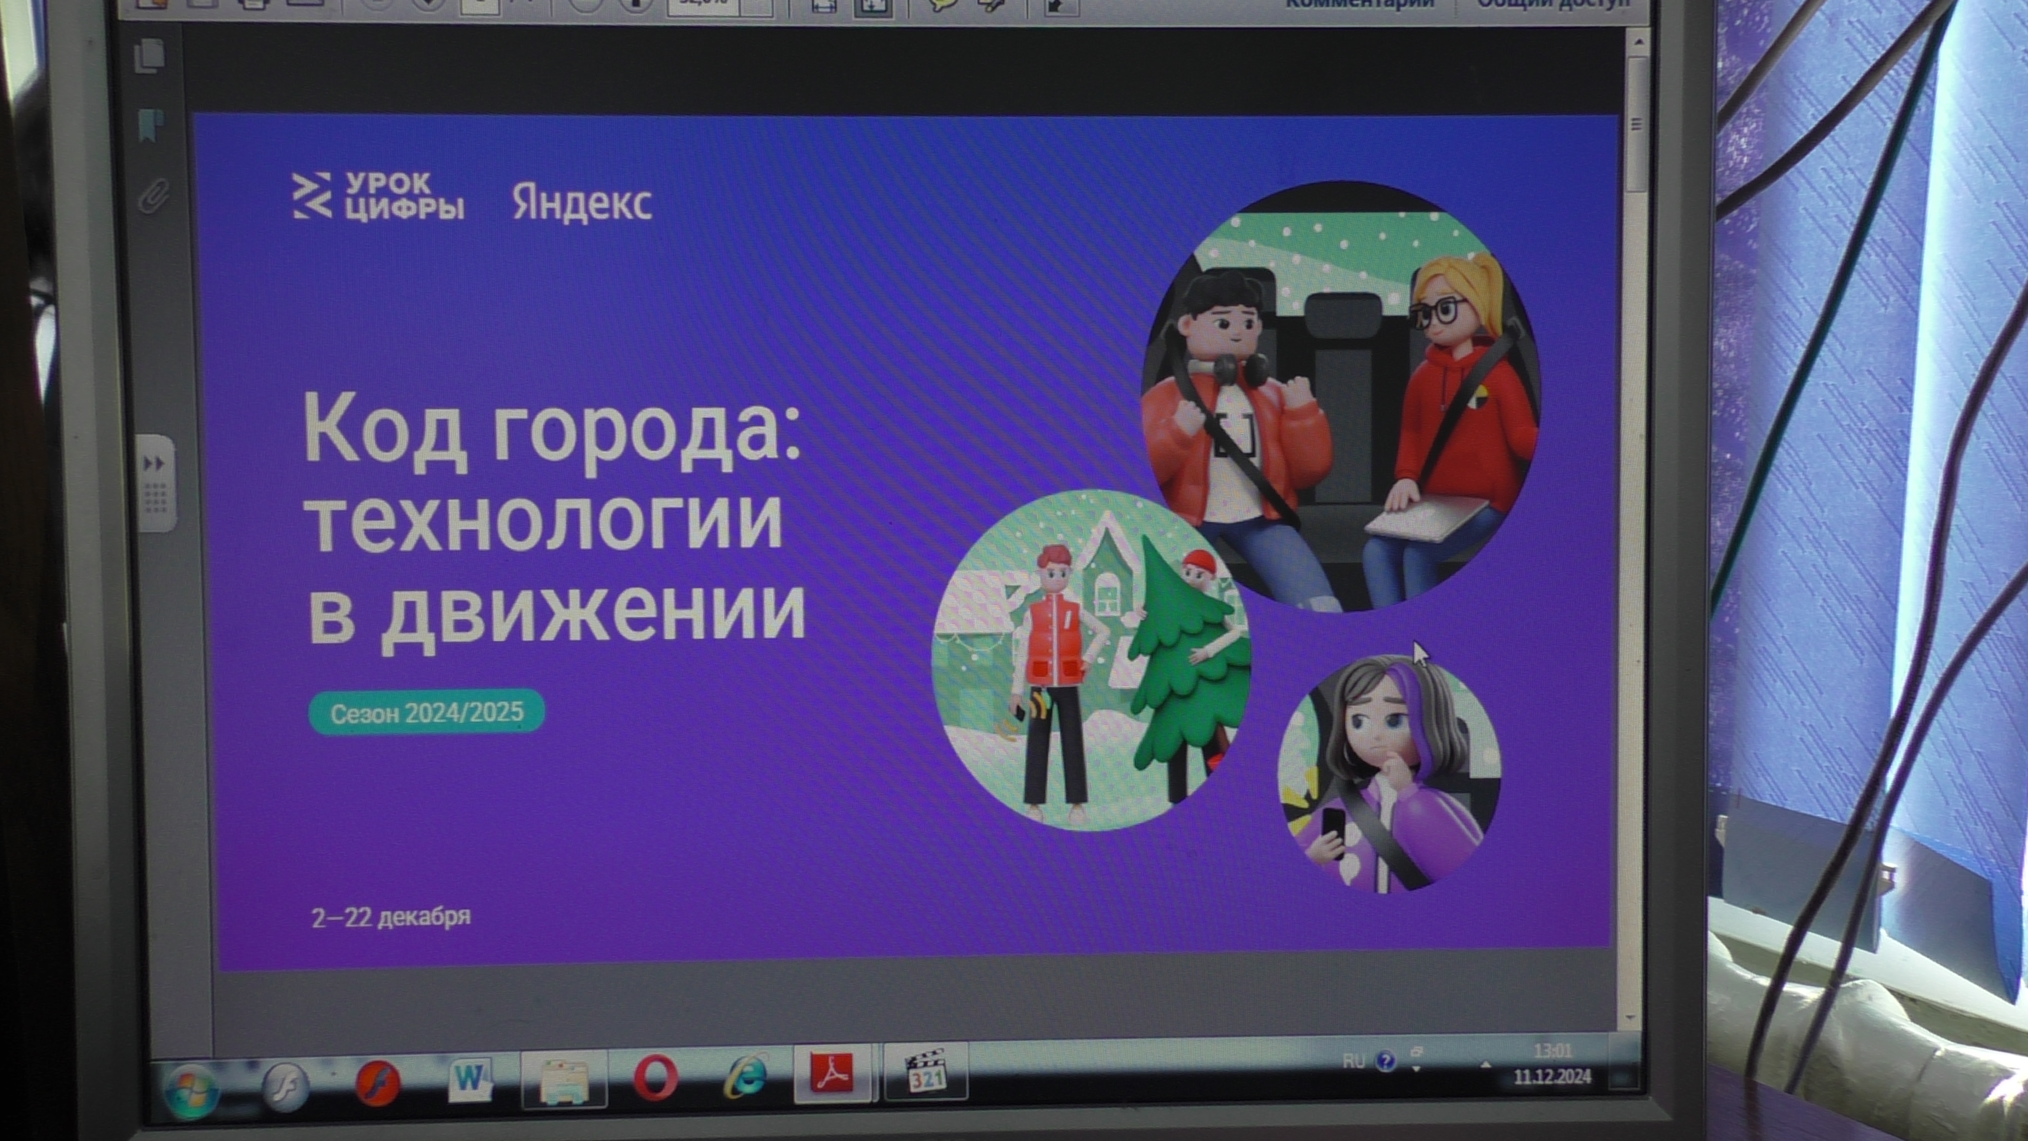The width and height of the screenshot is (2028, 1141).
Task: Launch Internet Explorer from taskbar
Action: pyautogui.click(x=746, y=1075)
